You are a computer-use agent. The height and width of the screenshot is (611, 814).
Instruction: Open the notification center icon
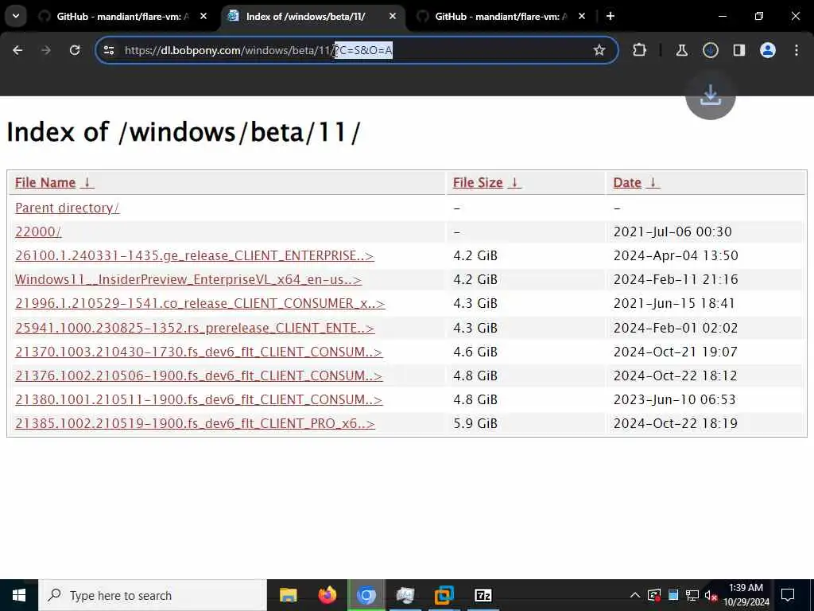(788, 595)
